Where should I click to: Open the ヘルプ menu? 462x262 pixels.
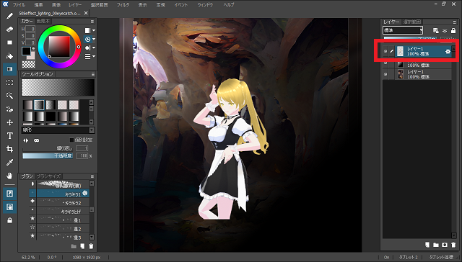click(x=229, y=5)
